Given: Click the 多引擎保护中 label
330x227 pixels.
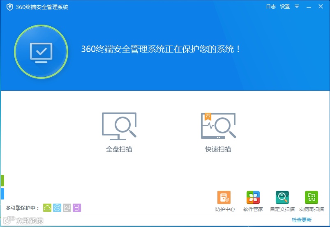Looking at the screenshot, I should pyautogui.click(x=22, y=208).
